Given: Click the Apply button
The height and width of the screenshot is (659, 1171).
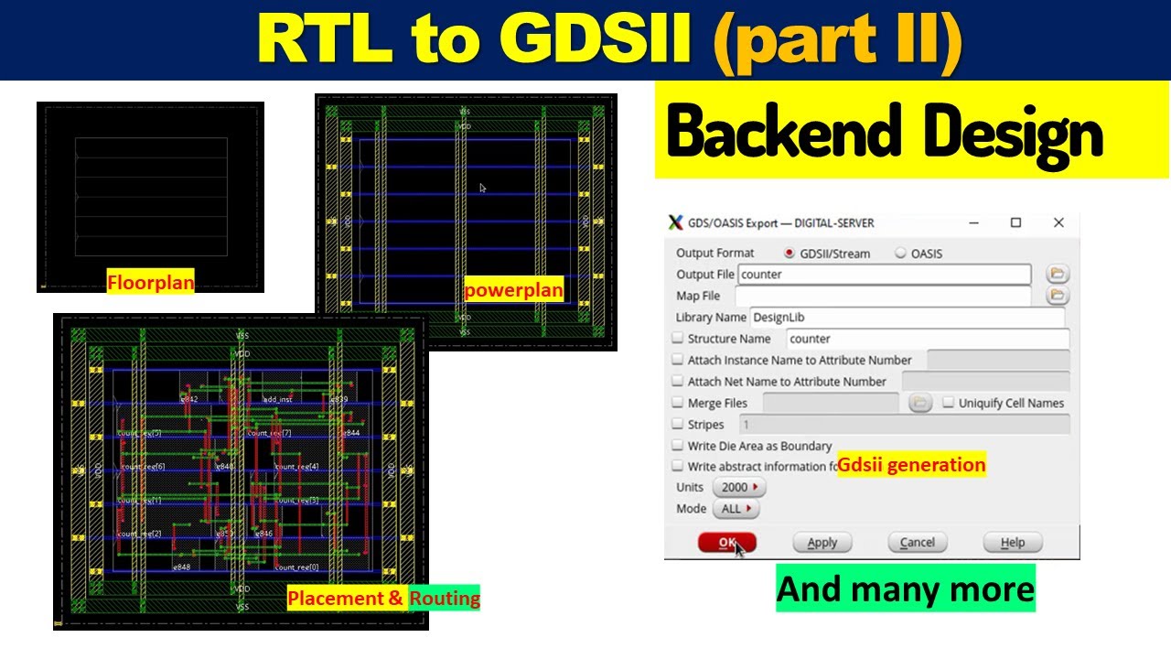Looking at the screenshot, I should coord(822,543).
